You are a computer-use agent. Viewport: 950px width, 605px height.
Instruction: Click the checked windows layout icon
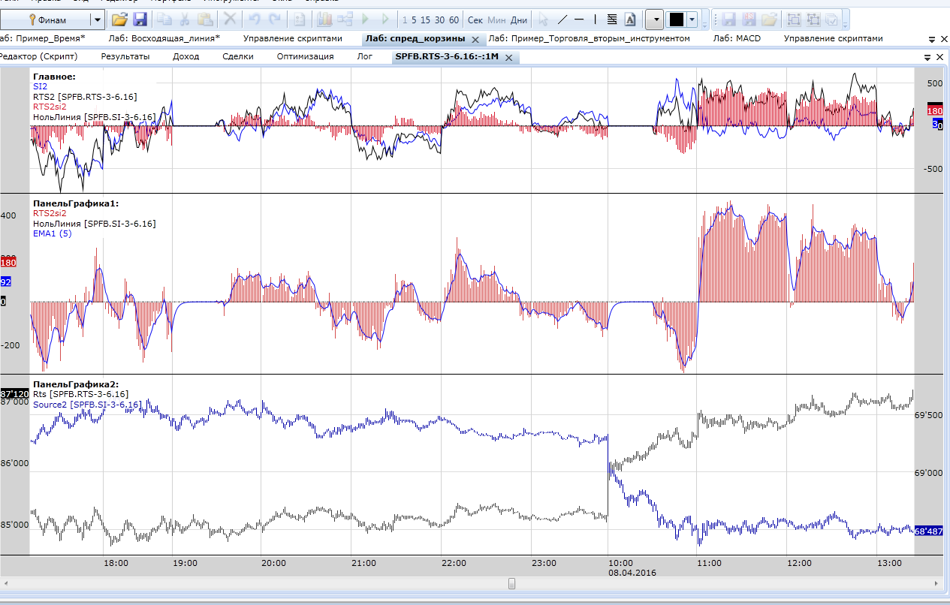[x=831, y=20]
